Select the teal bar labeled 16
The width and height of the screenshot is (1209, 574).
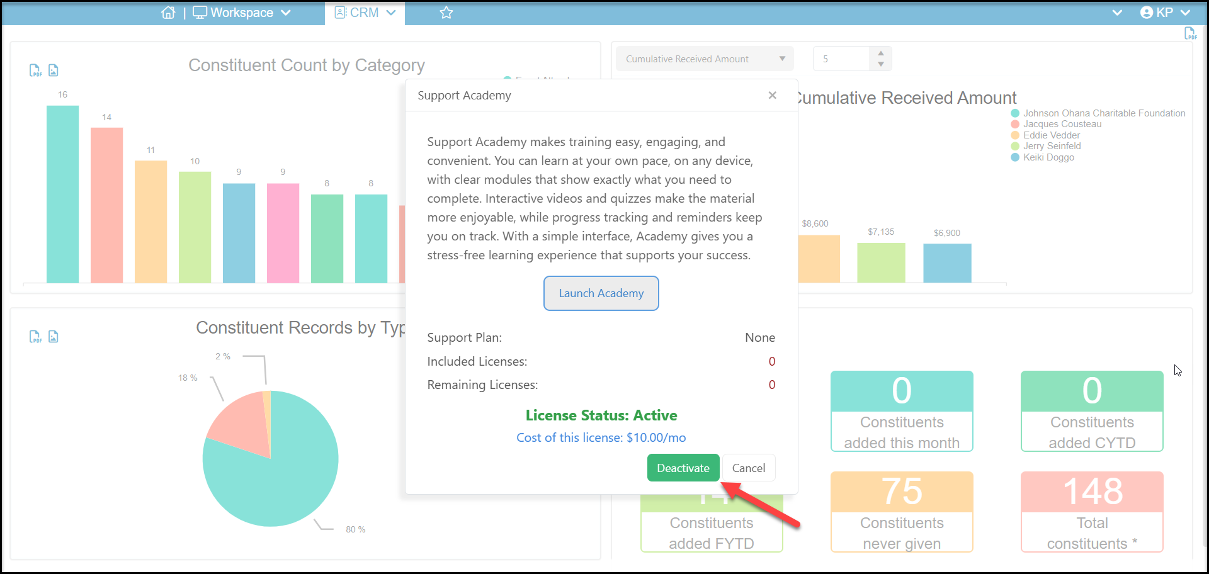point(62,194)
